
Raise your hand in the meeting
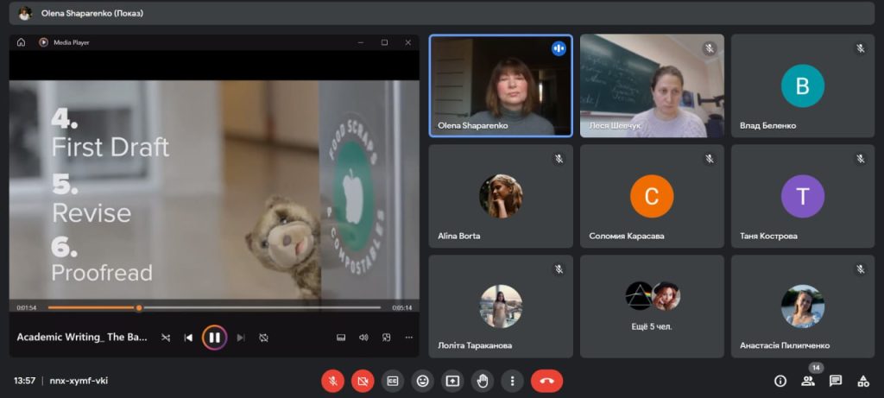(x=483, y=381)
